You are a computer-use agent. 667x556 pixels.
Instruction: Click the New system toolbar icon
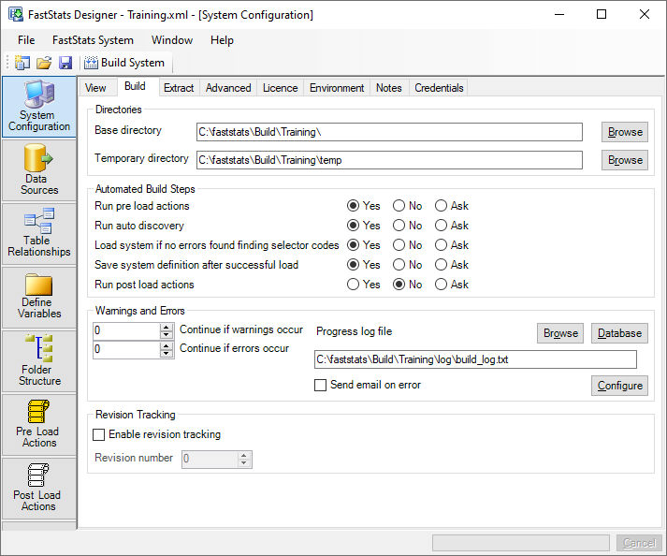click(22, 63)
